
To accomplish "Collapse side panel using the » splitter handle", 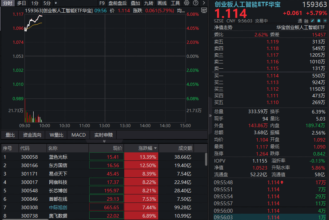I will (210, 115).
